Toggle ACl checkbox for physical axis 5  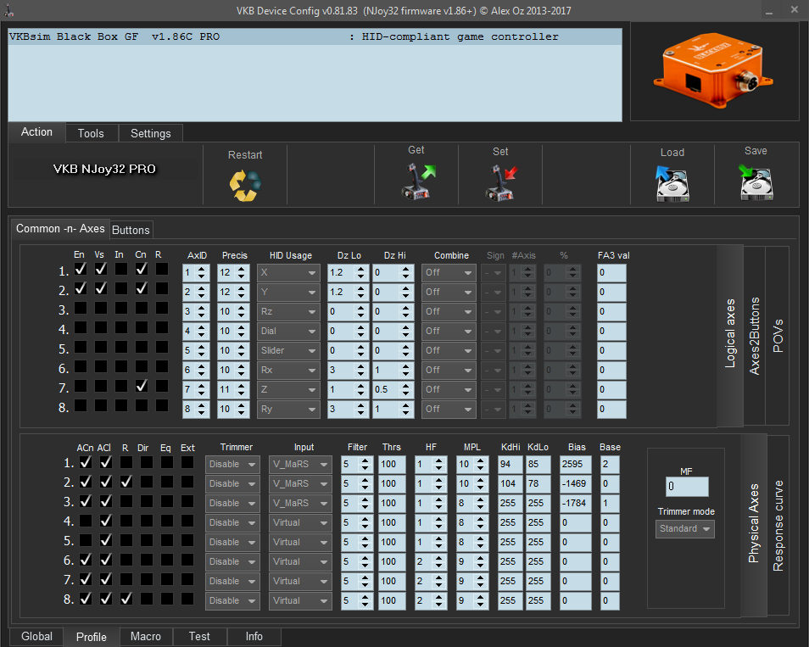click(106, 541)
